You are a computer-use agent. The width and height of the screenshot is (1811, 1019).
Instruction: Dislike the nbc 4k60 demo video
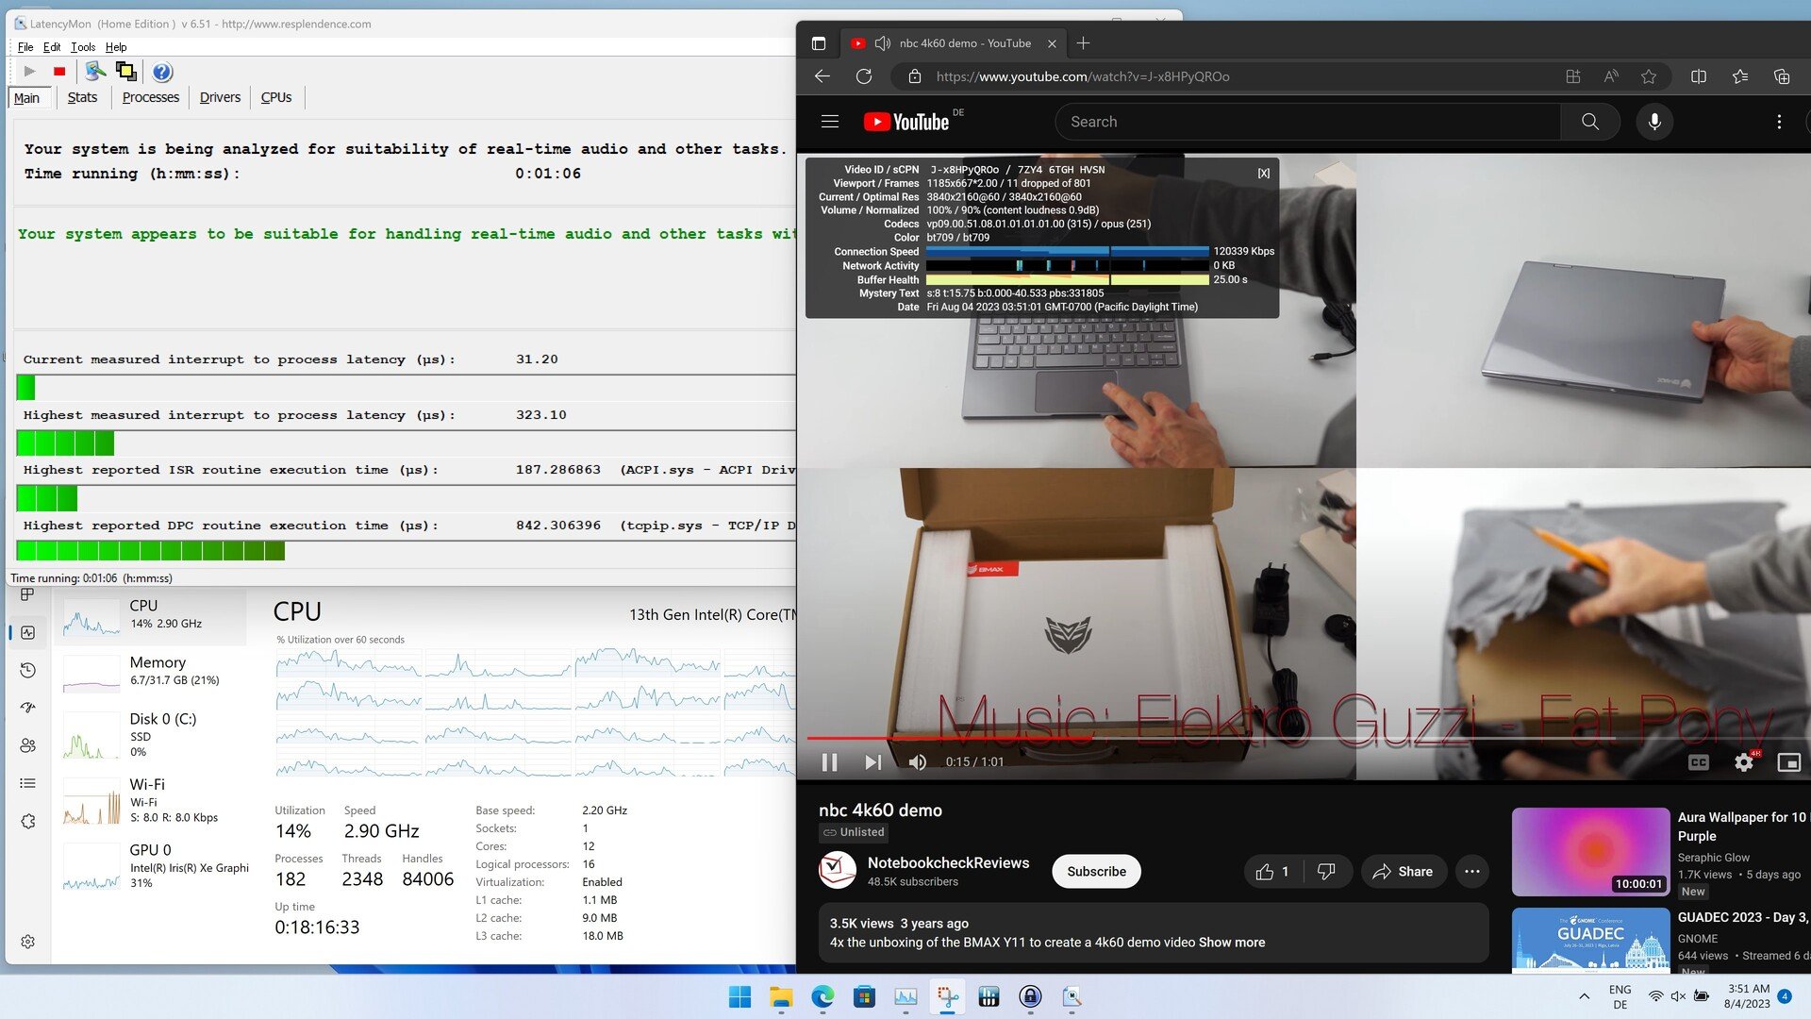point(1326,872)
